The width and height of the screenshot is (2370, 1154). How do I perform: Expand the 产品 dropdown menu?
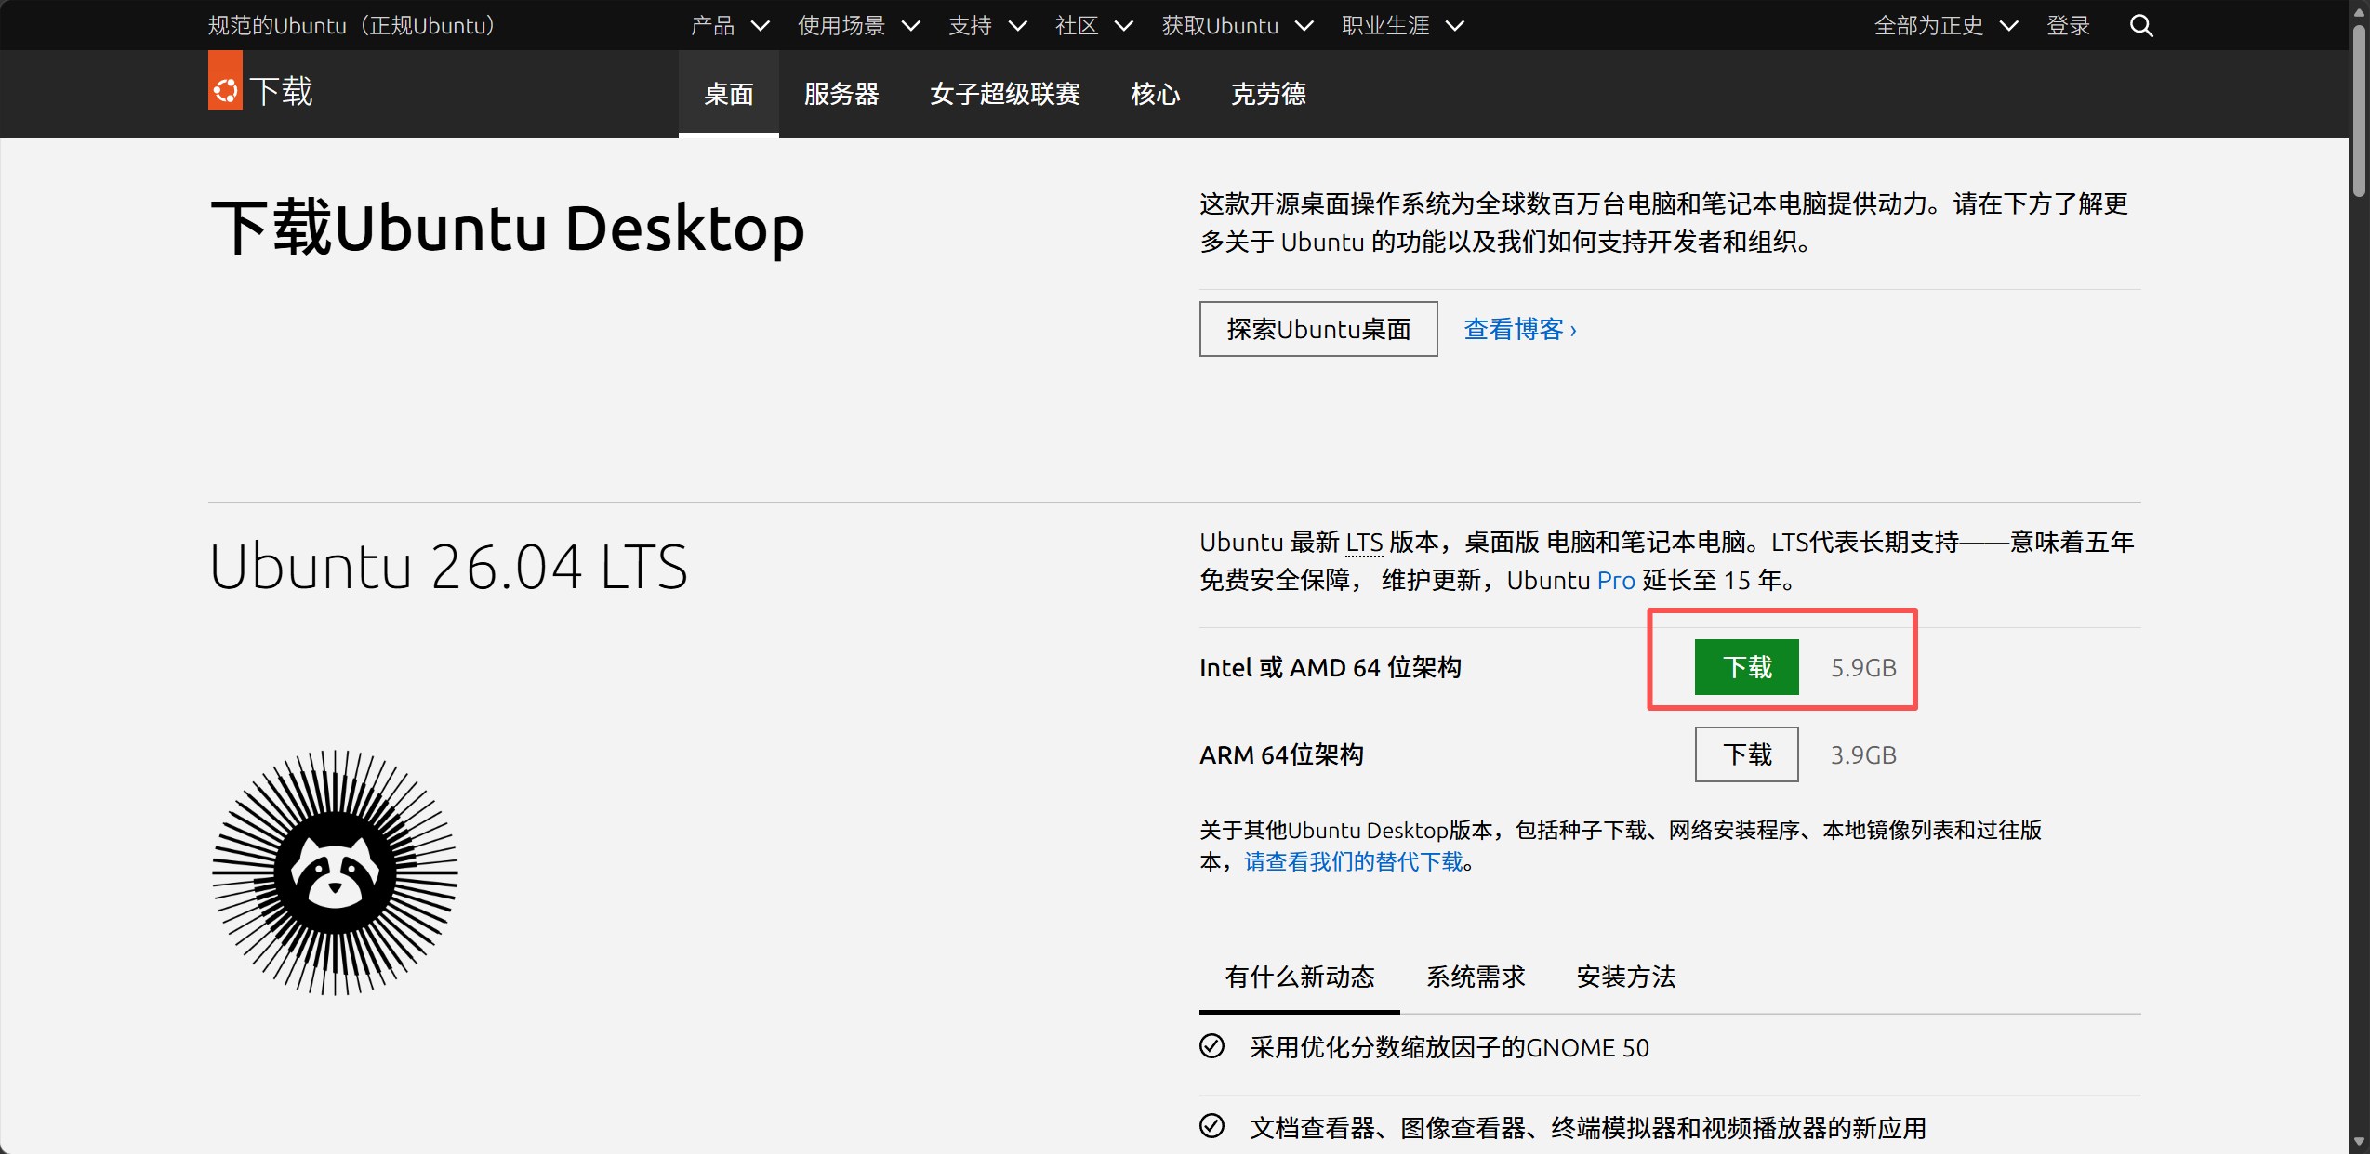730,26
